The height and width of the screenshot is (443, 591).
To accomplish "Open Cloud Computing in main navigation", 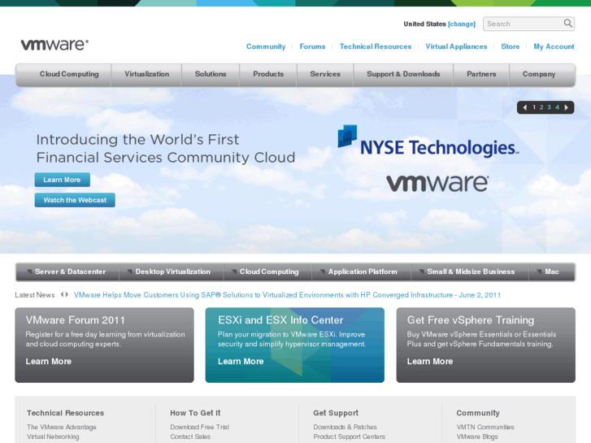I will pos(69,74).
